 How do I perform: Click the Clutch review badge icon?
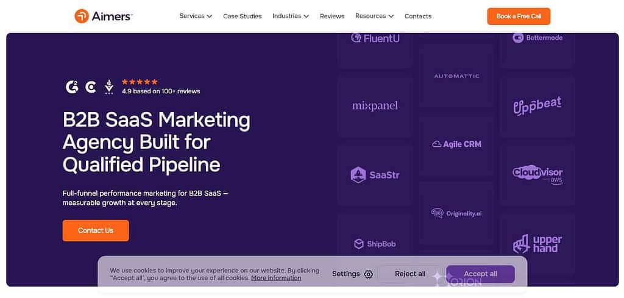pos(91,87)
